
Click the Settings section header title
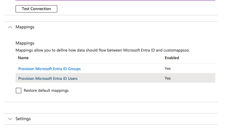(x=23, y=119)
